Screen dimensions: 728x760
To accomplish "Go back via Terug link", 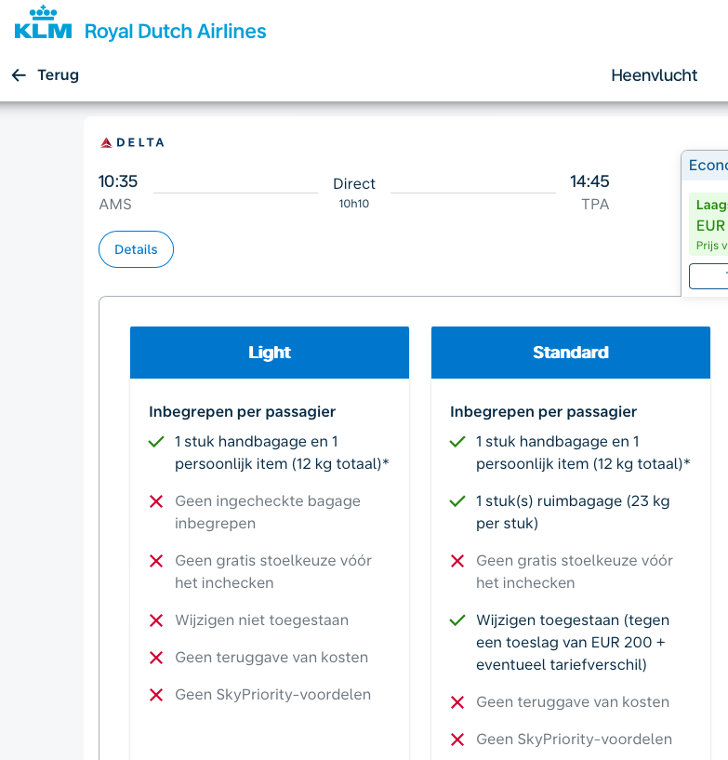I will (x=58, y=75).
